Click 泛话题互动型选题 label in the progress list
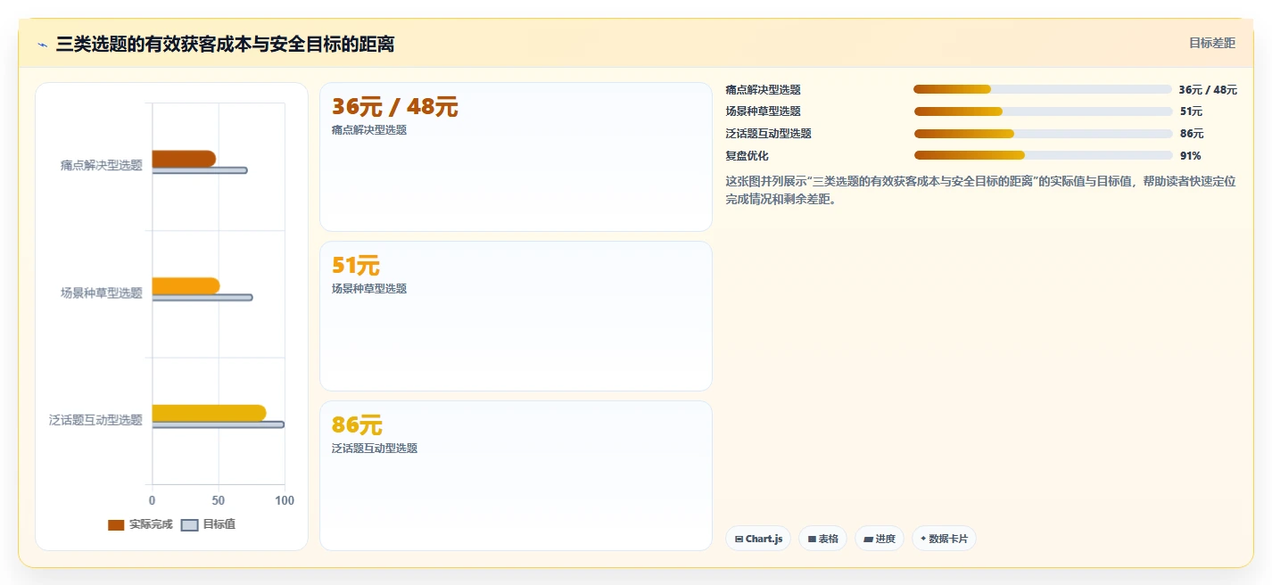Screen dimensions: 1272x585 (x=769, y=134)
